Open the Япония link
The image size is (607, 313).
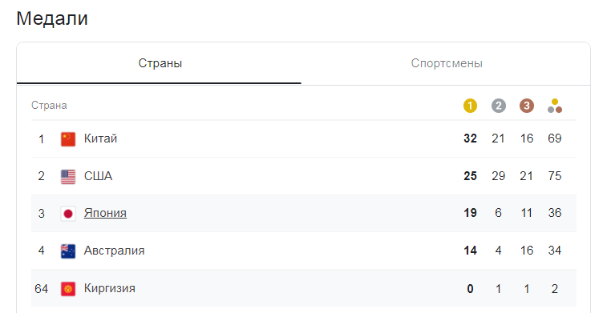pyautogui.click(x=105, y=213)
